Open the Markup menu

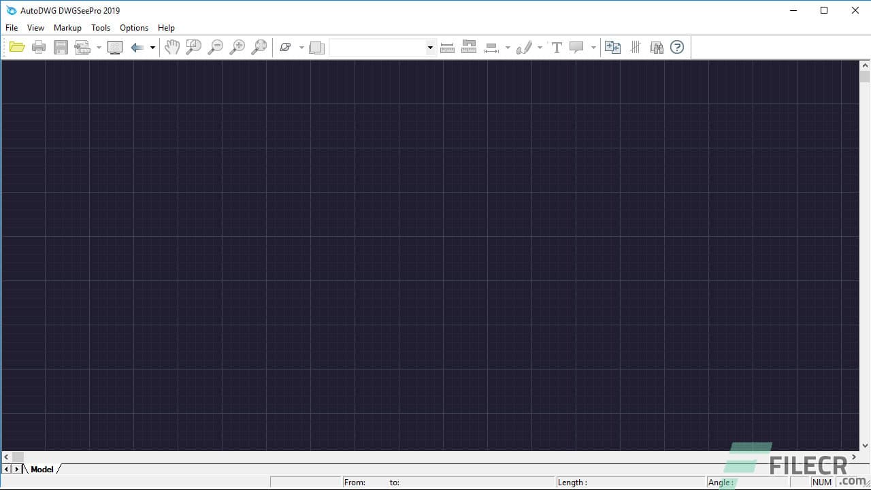(x=67, y=28)
